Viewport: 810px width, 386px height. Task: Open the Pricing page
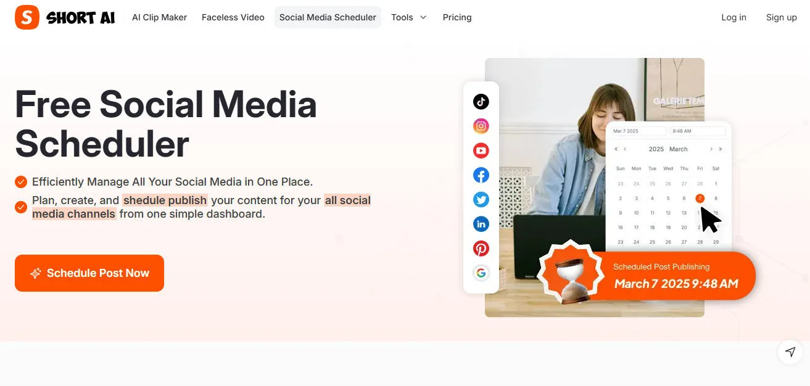click(457, 17)
